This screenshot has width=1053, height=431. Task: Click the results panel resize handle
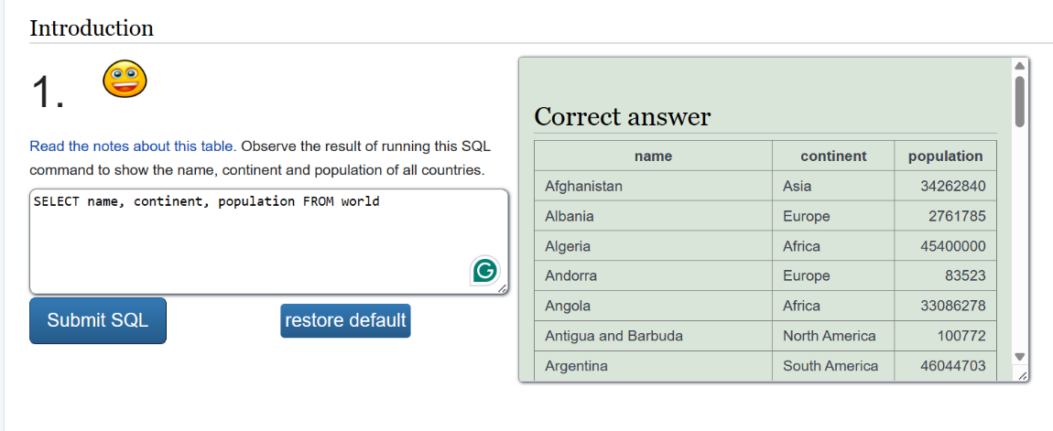point(1022,375)
